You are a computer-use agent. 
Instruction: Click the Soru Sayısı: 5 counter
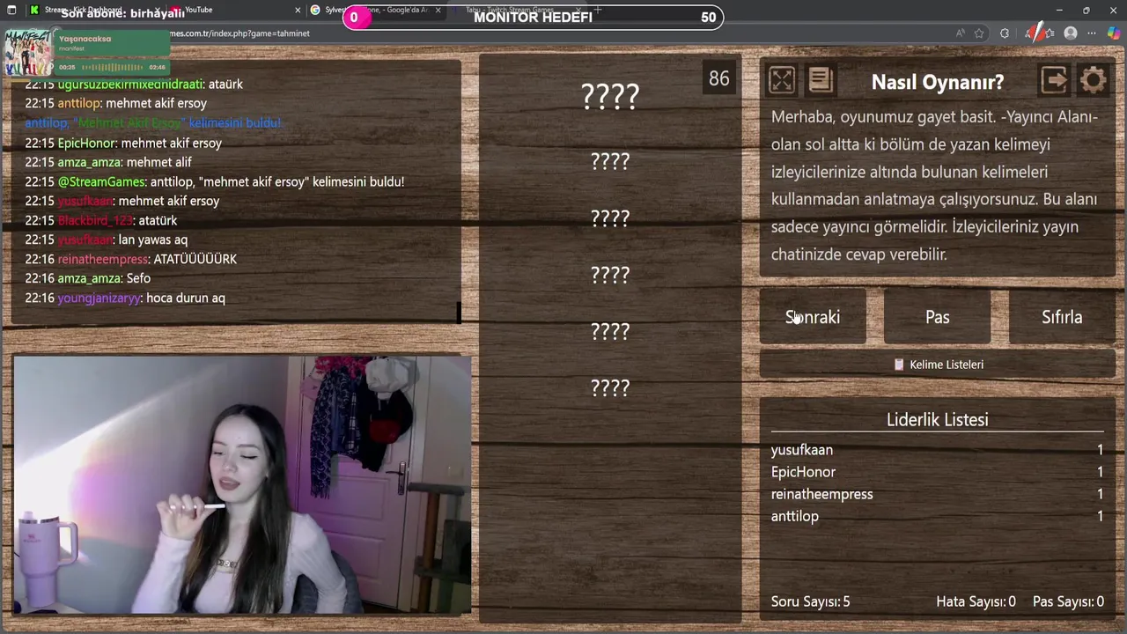tap(810, 601)
